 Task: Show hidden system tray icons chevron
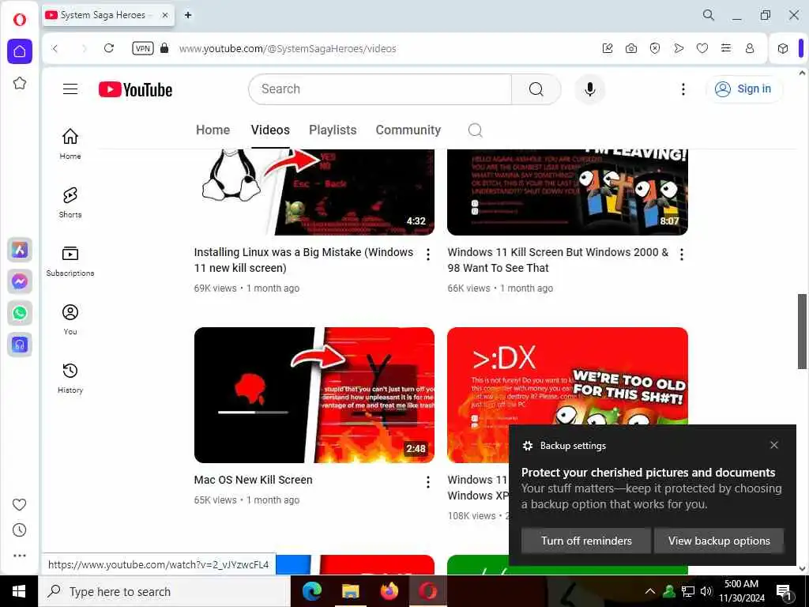click(x=650, y=591)
